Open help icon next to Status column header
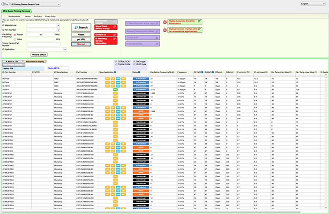The image size is (329, 214). 139,72
